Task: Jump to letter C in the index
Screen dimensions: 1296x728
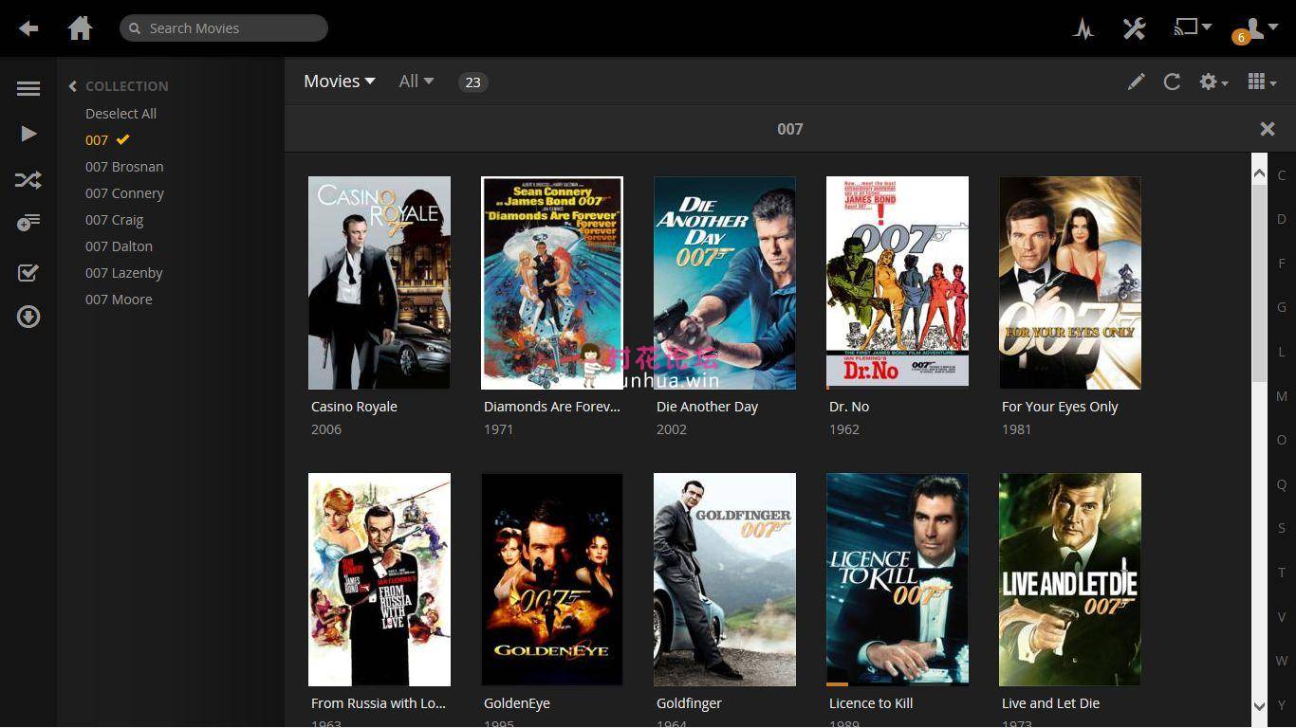Action: 1281,175
